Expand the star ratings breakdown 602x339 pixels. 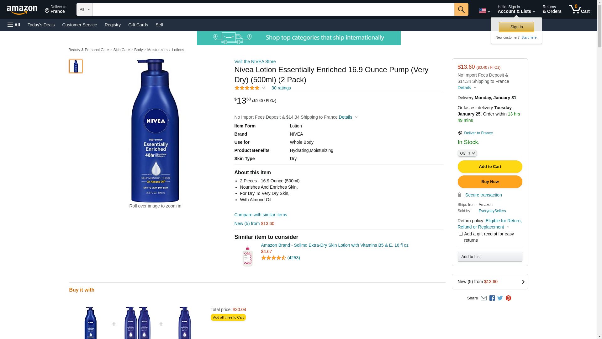coord(250,88)
